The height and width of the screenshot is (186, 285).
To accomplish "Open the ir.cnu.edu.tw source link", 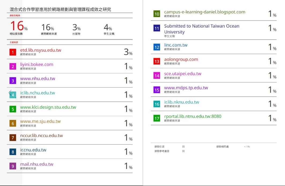I will [x=33, y=150].
